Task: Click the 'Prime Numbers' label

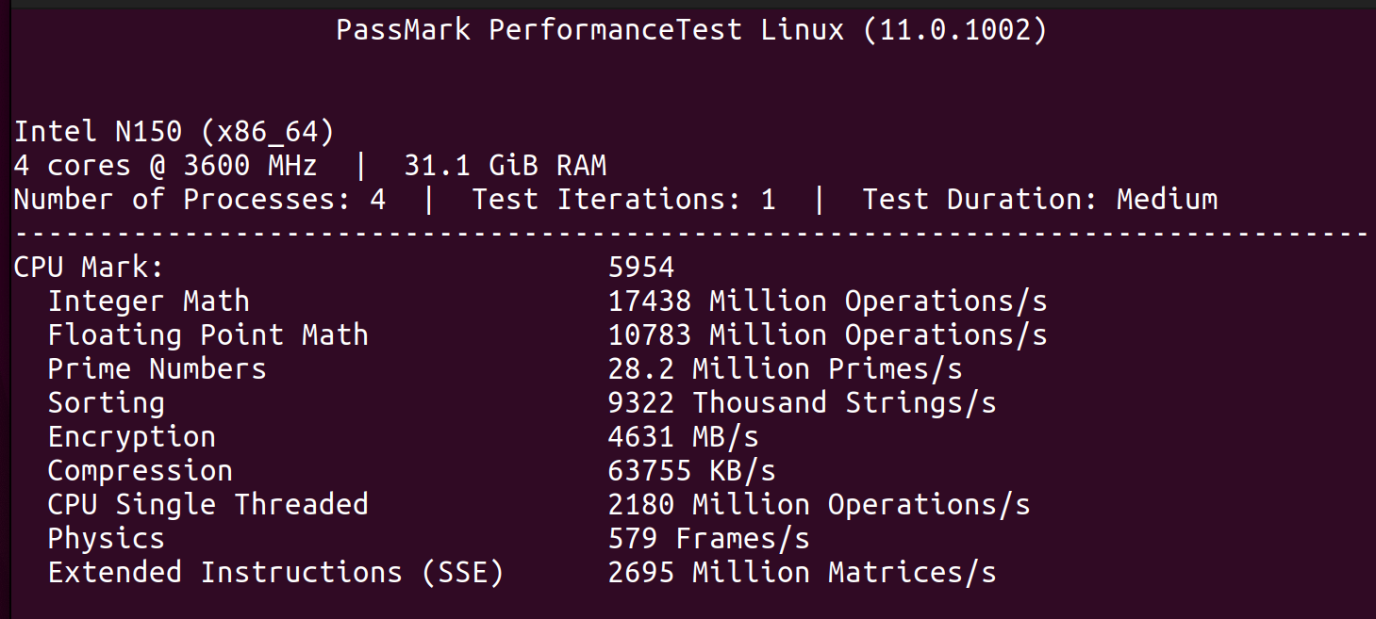Action: tap(157, 369)
